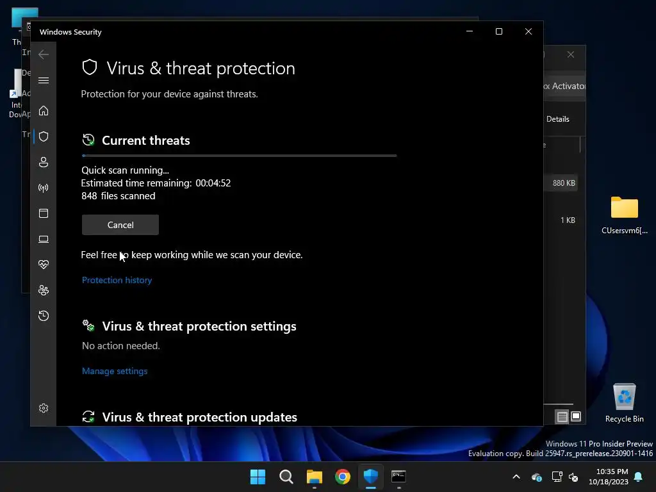Close the background Activator window
Screen dimensions: 656x492
[571, 55]
